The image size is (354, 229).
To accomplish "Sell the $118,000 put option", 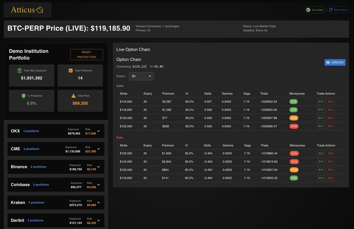I will (x=331, y=178).
